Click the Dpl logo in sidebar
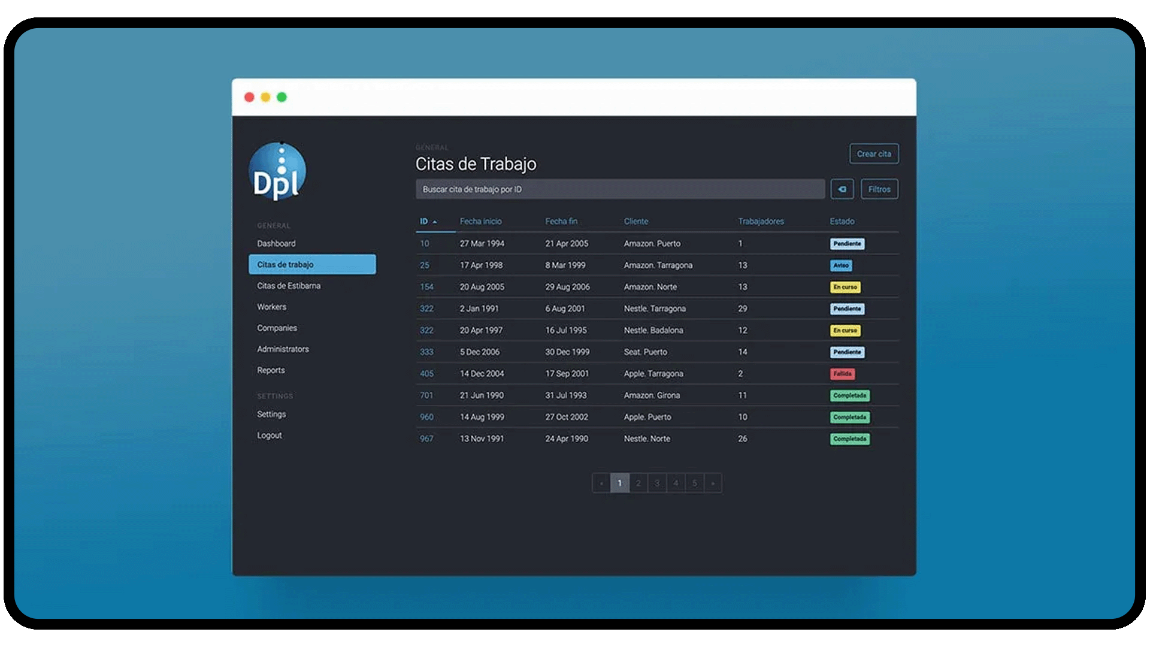 pyautogui.click(x=277, y=172)
